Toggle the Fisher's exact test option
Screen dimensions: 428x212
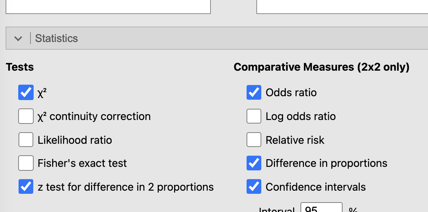pos(26,163)
